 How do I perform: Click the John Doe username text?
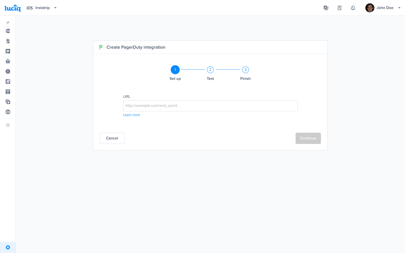(x=385, y=8)
